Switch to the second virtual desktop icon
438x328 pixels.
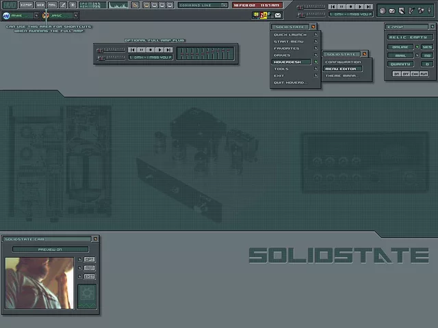coord(154,5)
